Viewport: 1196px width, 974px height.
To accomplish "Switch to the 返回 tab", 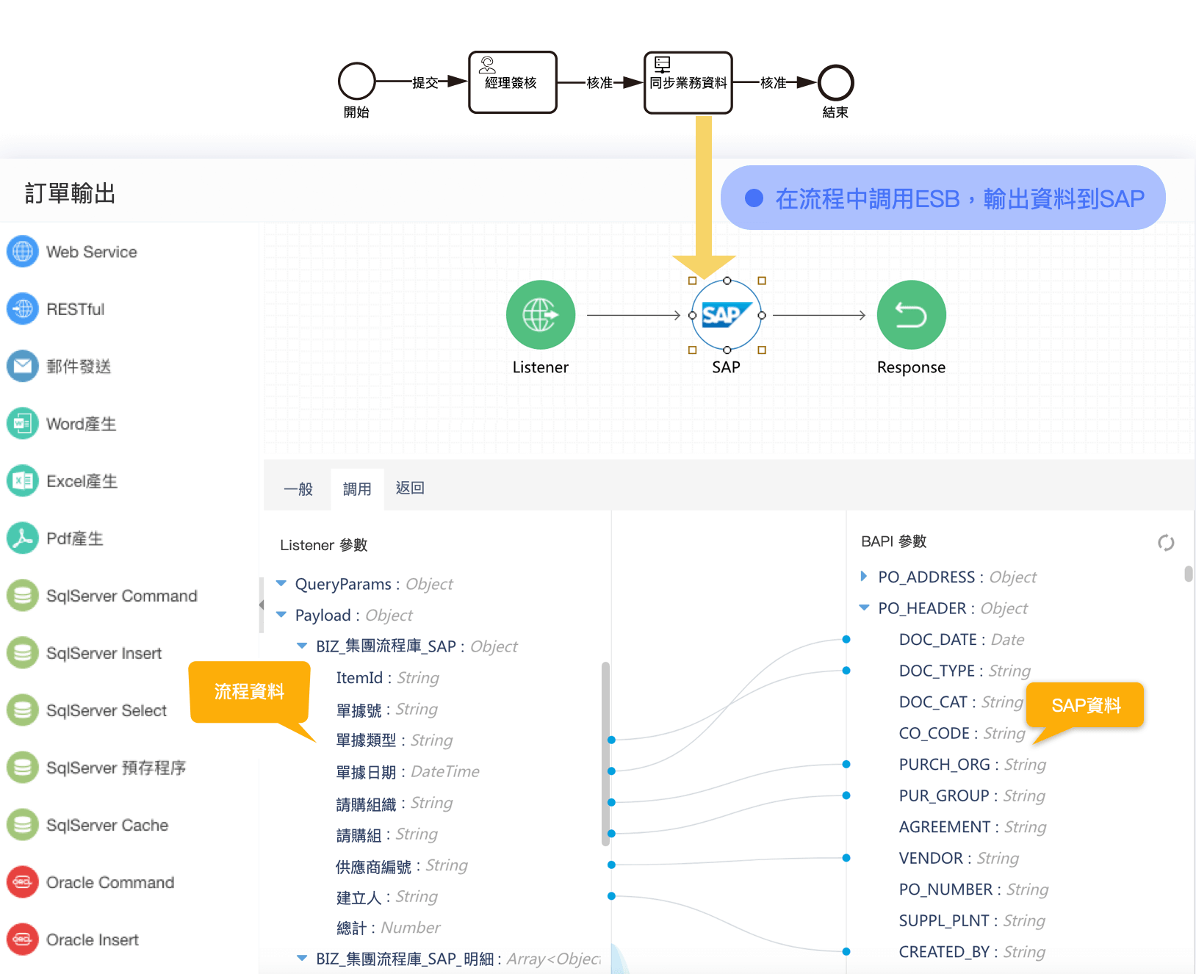I will coord(410,488).
